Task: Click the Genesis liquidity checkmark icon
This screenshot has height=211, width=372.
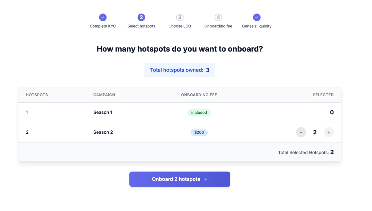Action: [x=257, y=17]
